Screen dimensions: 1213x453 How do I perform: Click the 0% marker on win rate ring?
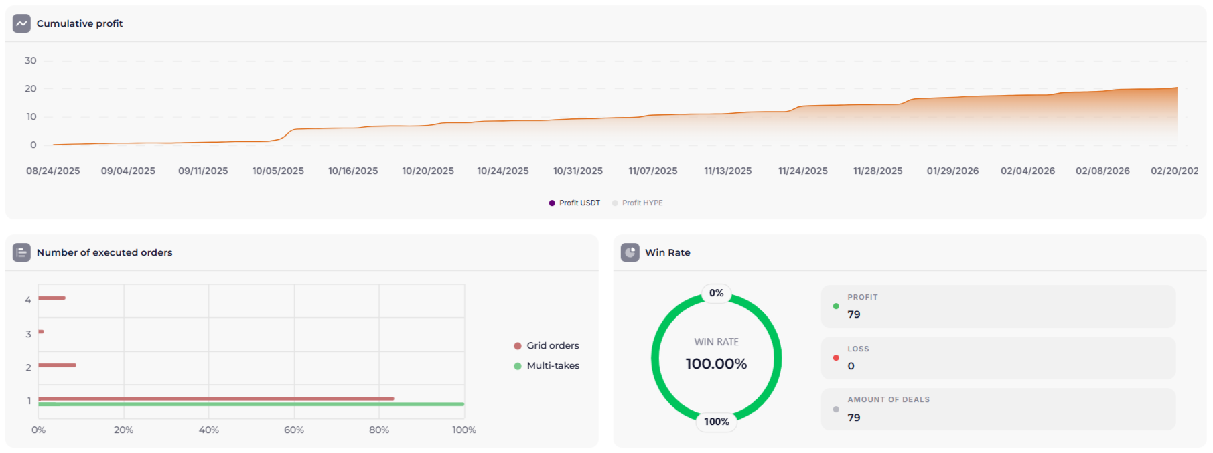(716, 293)
